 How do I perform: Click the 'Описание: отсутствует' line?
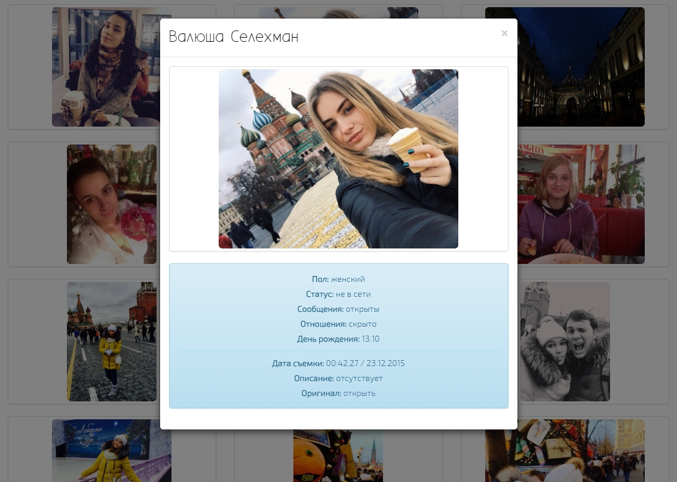(338, 379)
